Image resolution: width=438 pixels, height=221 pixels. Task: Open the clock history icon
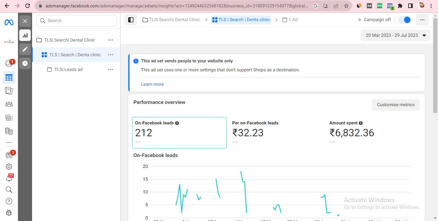[x=25, y=63]
